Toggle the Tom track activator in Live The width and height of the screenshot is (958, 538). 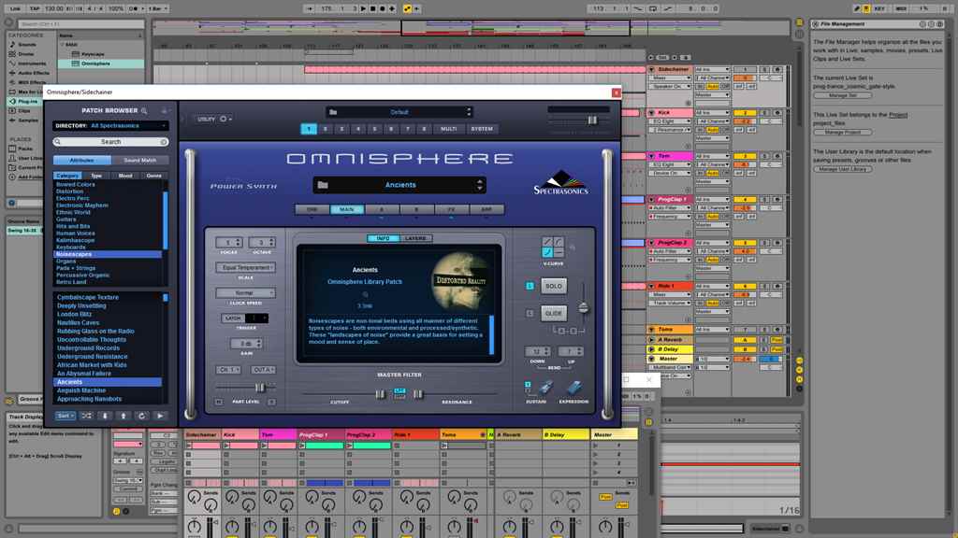[x=745, y=156]
